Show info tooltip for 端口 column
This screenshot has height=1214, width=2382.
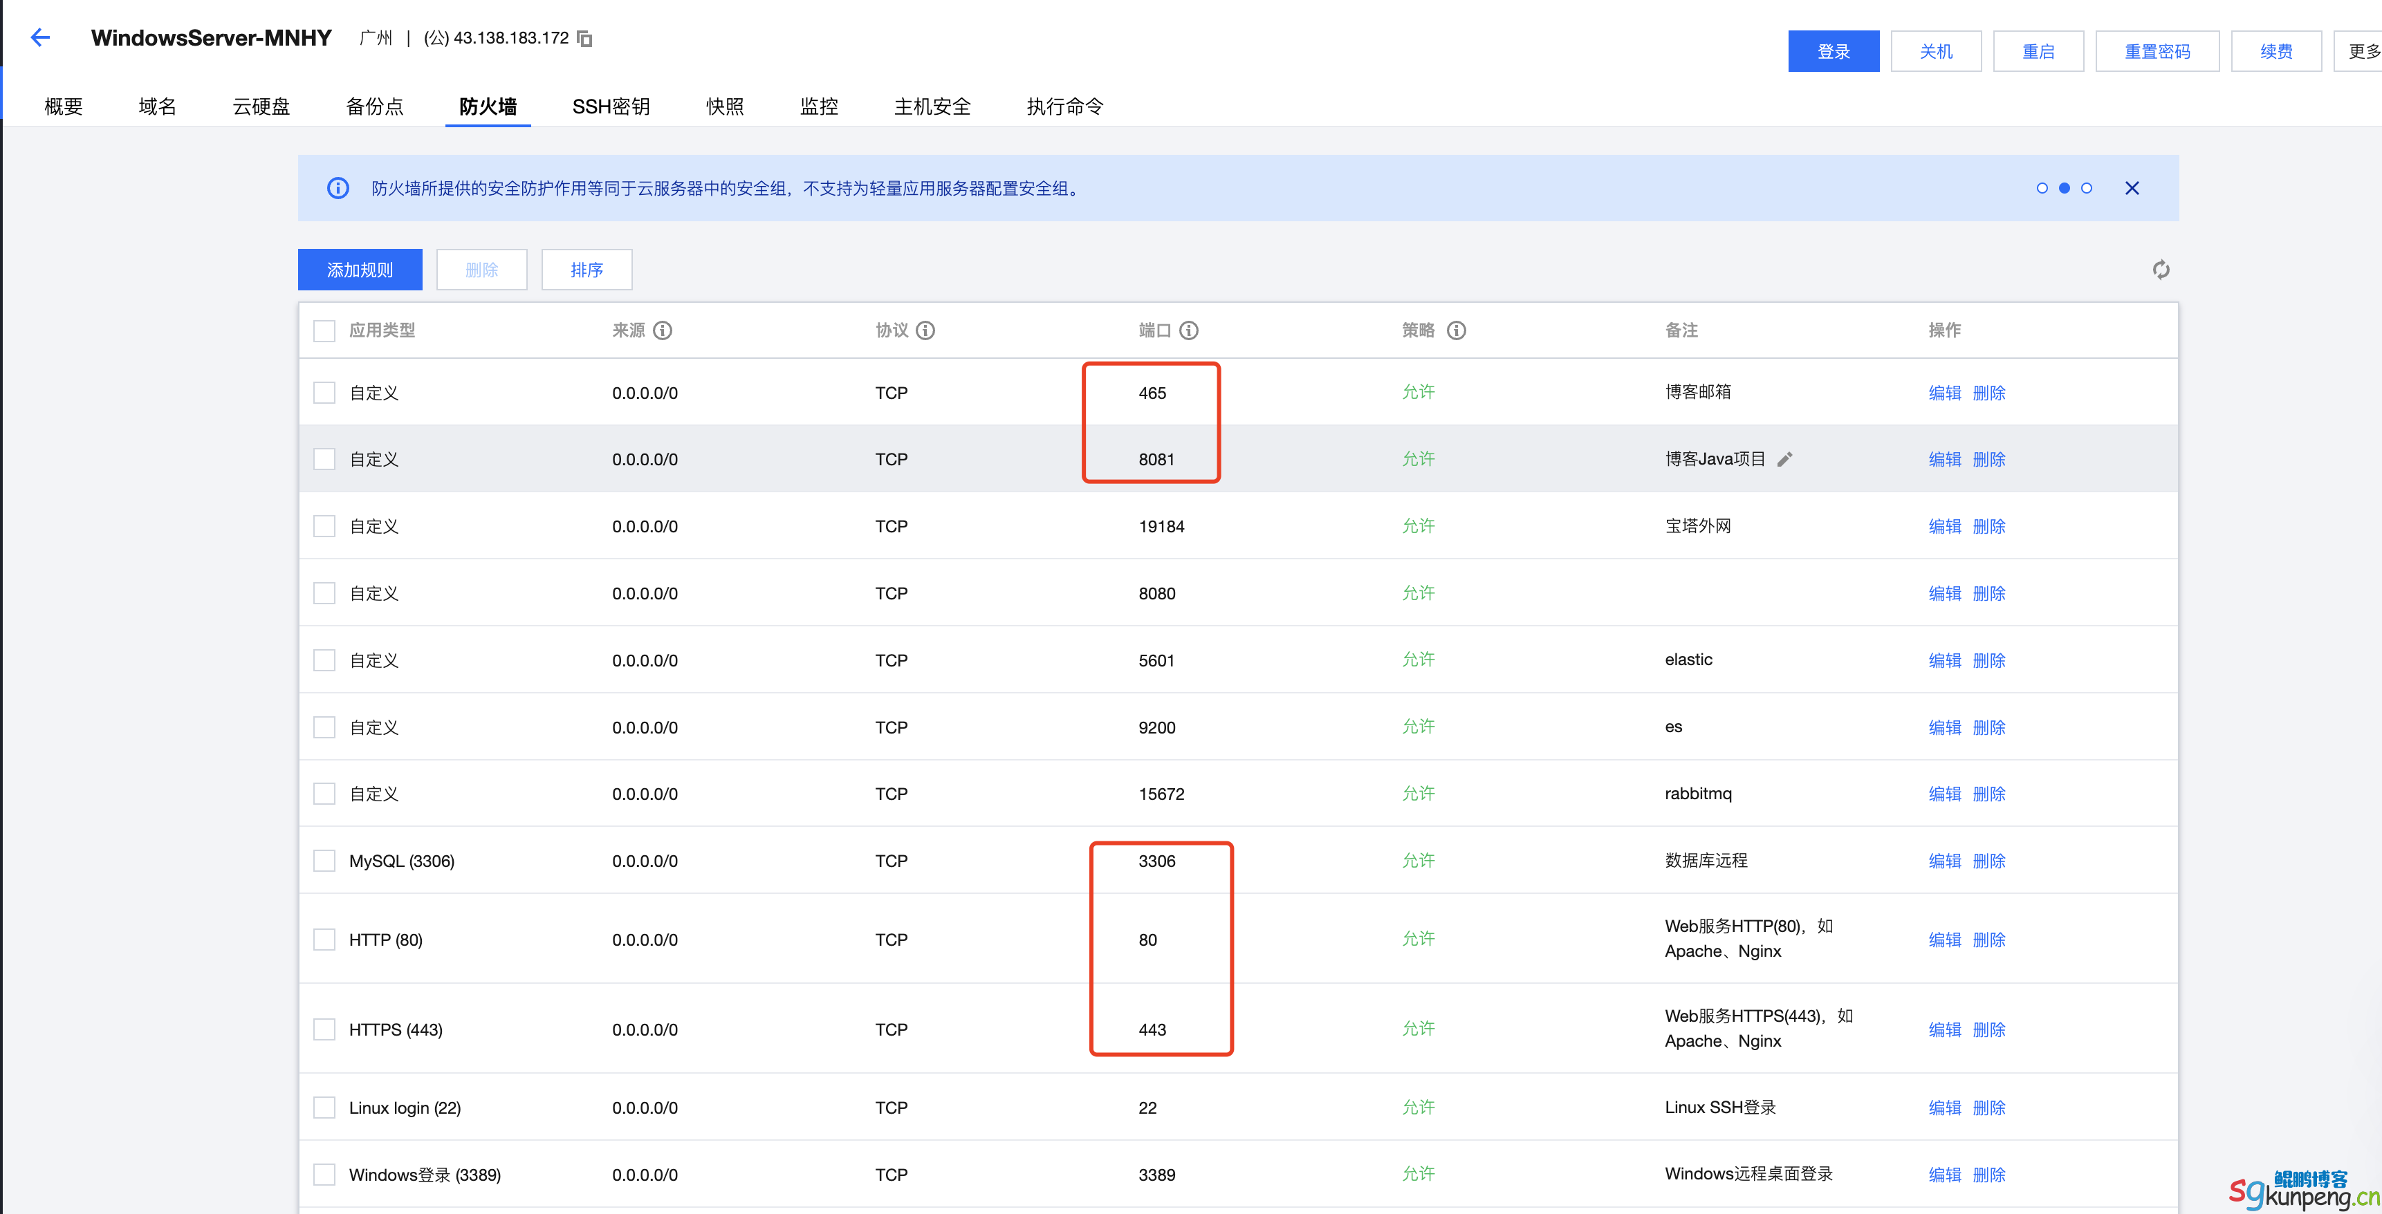[1189, 330]
